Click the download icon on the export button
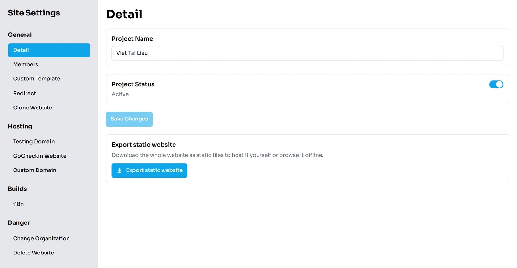The width and height of the screenshot is (517, 268). pos(119,170)
